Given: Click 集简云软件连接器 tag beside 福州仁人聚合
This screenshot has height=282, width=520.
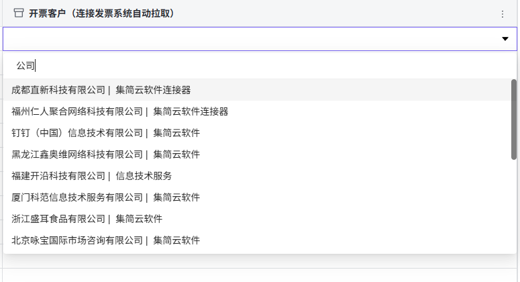Looking at the screenshot, I should [191, 111].
